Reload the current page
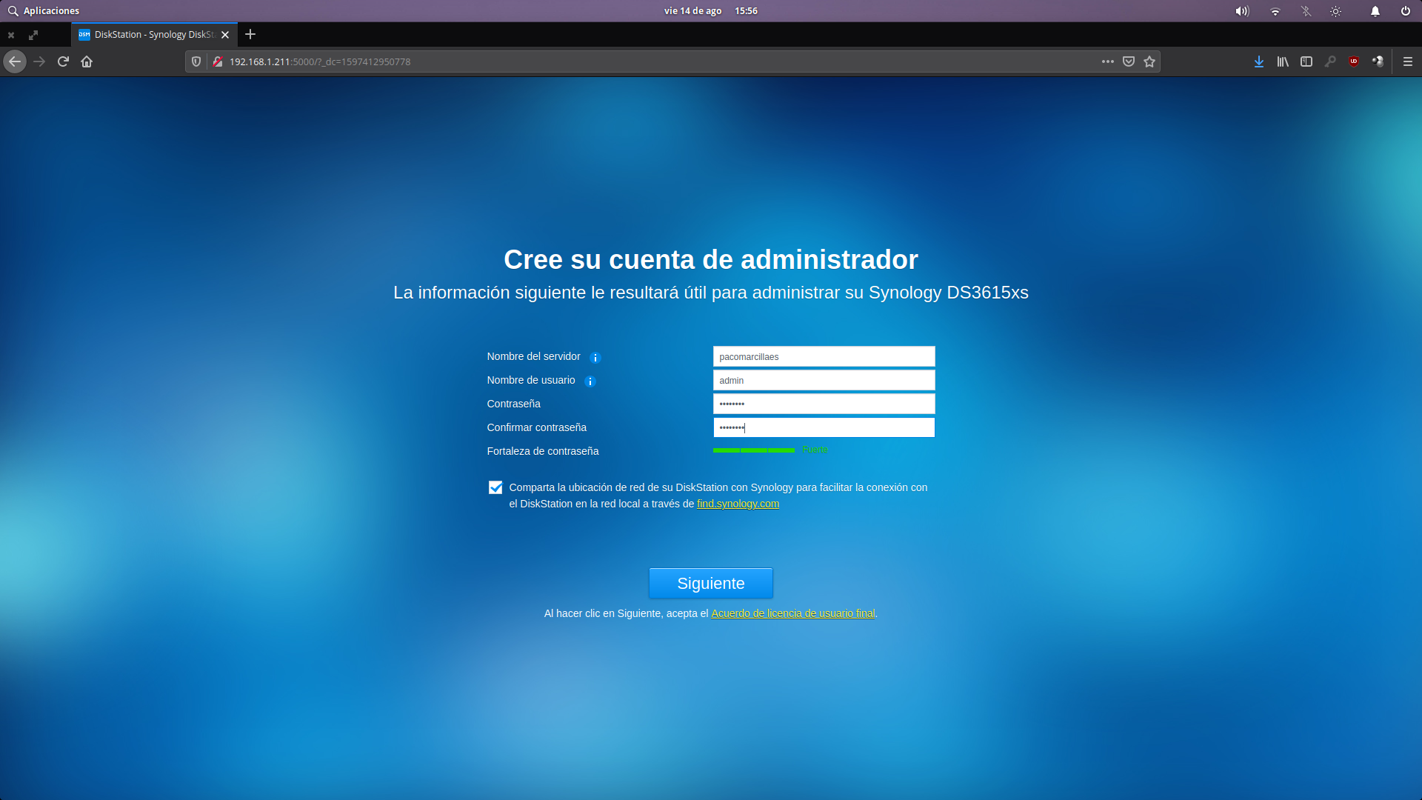Screen dimensions: 1422x800 [63, 61]
